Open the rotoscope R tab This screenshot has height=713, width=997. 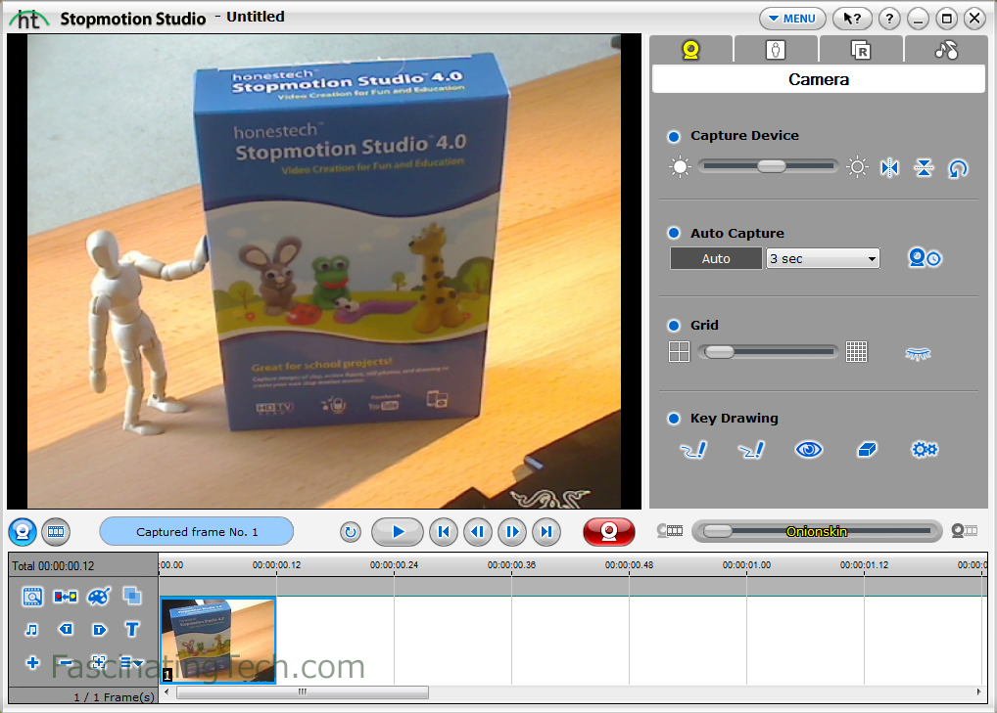tap(860, 50)
